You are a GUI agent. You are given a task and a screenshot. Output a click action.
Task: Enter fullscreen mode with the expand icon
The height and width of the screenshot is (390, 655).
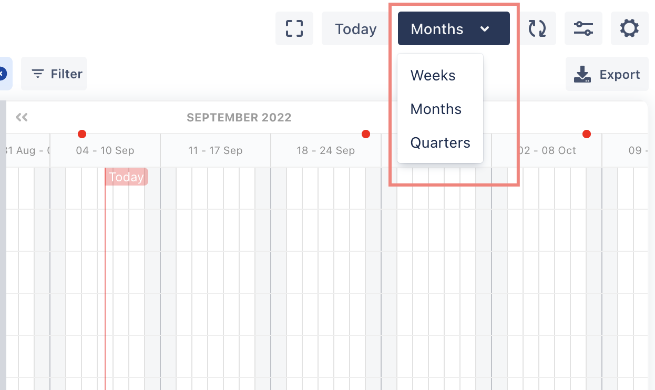pos(294,28)
